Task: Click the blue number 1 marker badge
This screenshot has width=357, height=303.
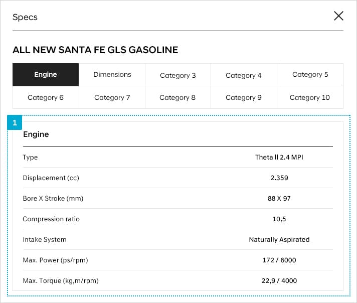Action: [x=15, y=122]
